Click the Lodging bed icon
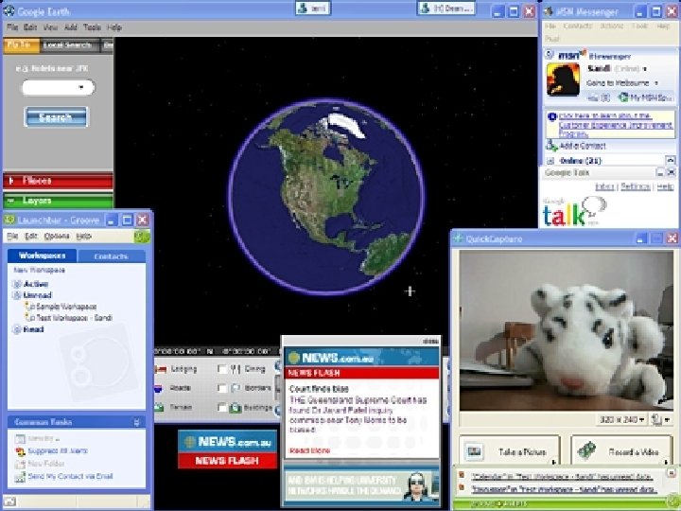Viewport: 681px width, 511px height. point(161,369)
